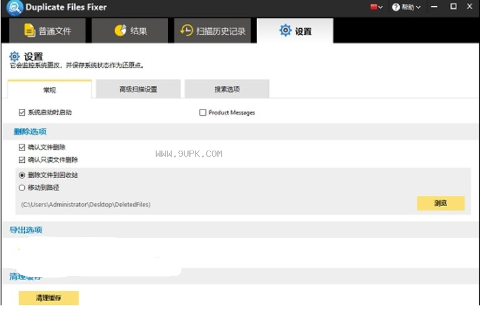Click the yellow document icon for 普通文件

click(x=29, y=30)
